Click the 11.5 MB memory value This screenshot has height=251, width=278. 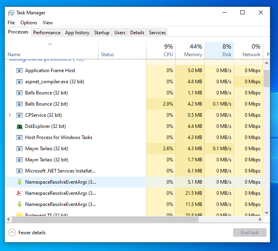pyautogui.click(x=194, y=204)
